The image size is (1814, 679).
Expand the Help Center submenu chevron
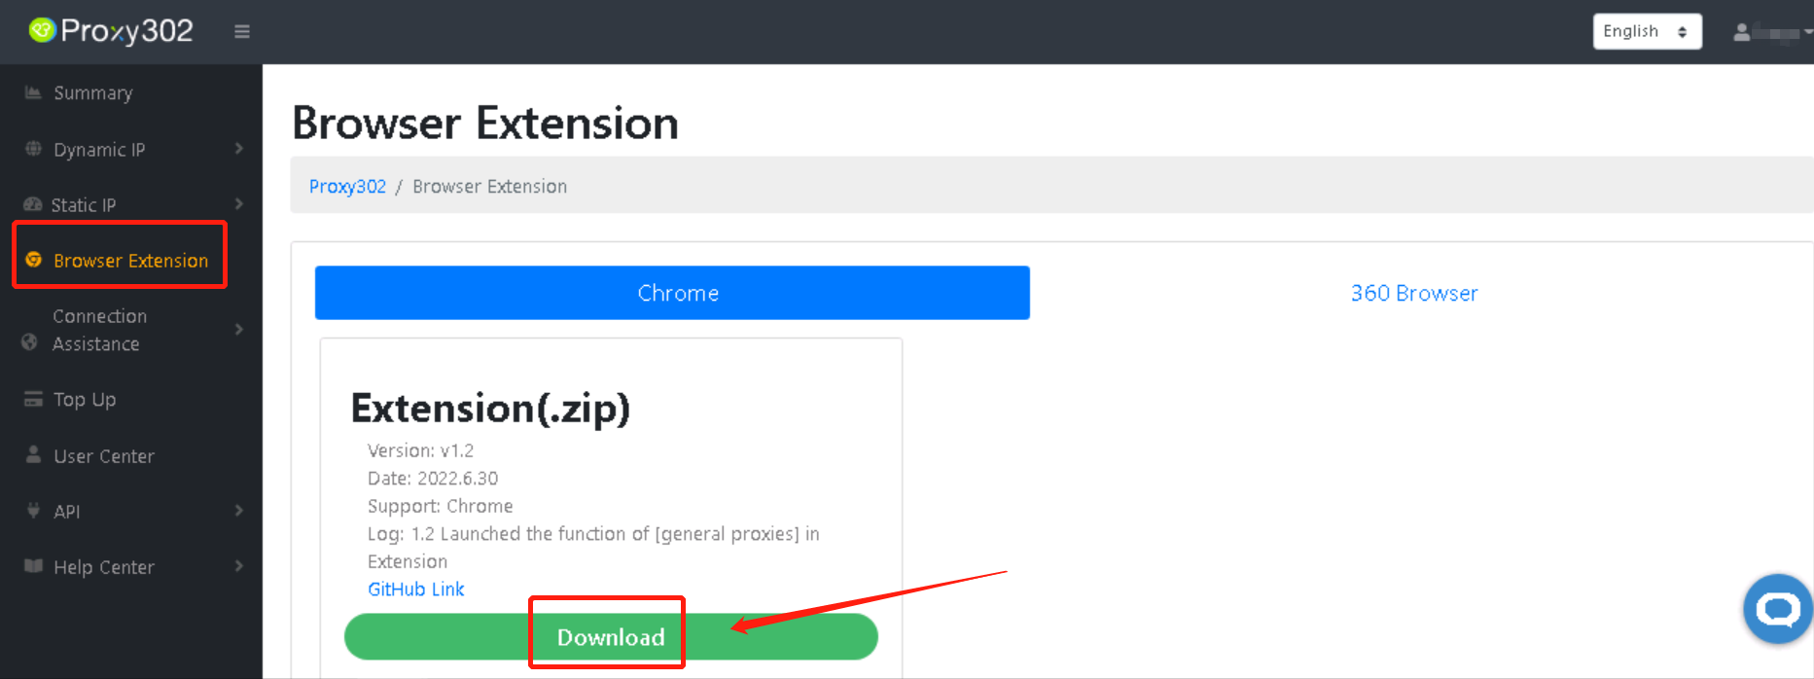(239, 566)
